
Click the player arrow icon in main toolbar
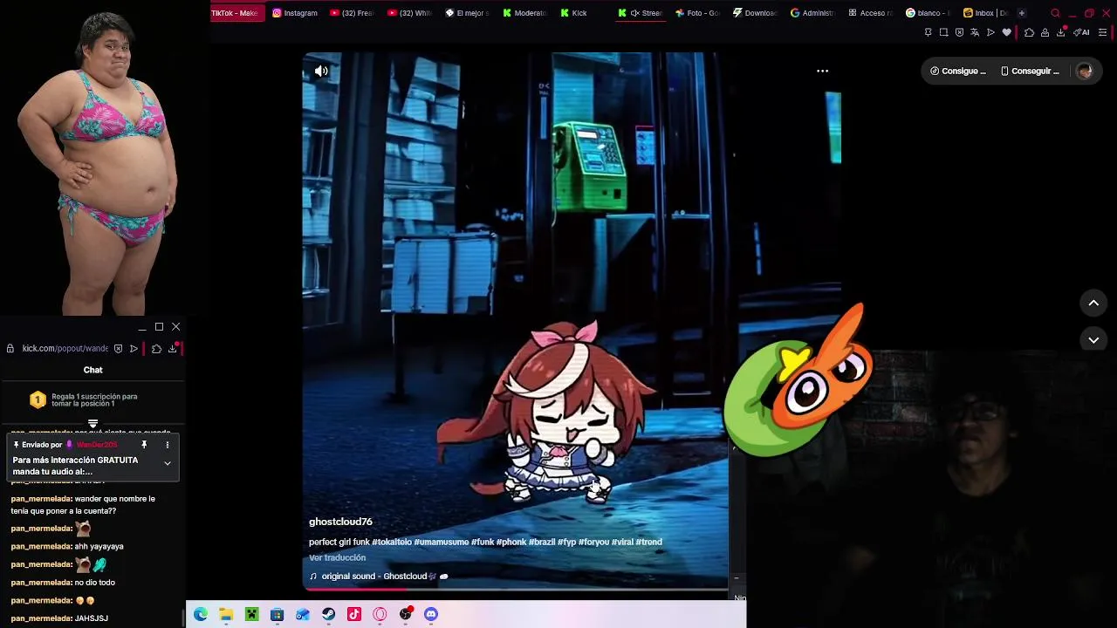990,32
